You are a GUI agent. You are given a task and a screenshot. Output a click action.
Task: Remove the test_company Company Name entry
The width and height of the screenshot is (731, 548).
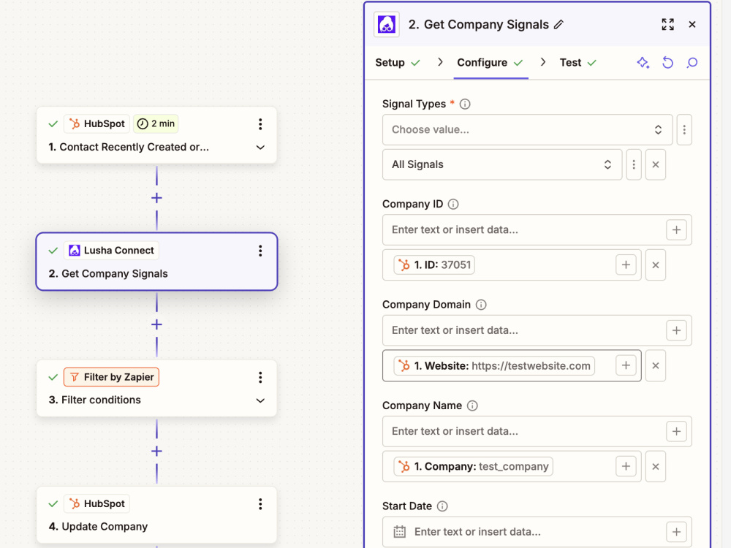pyautogui.click(x=655, y=466)
